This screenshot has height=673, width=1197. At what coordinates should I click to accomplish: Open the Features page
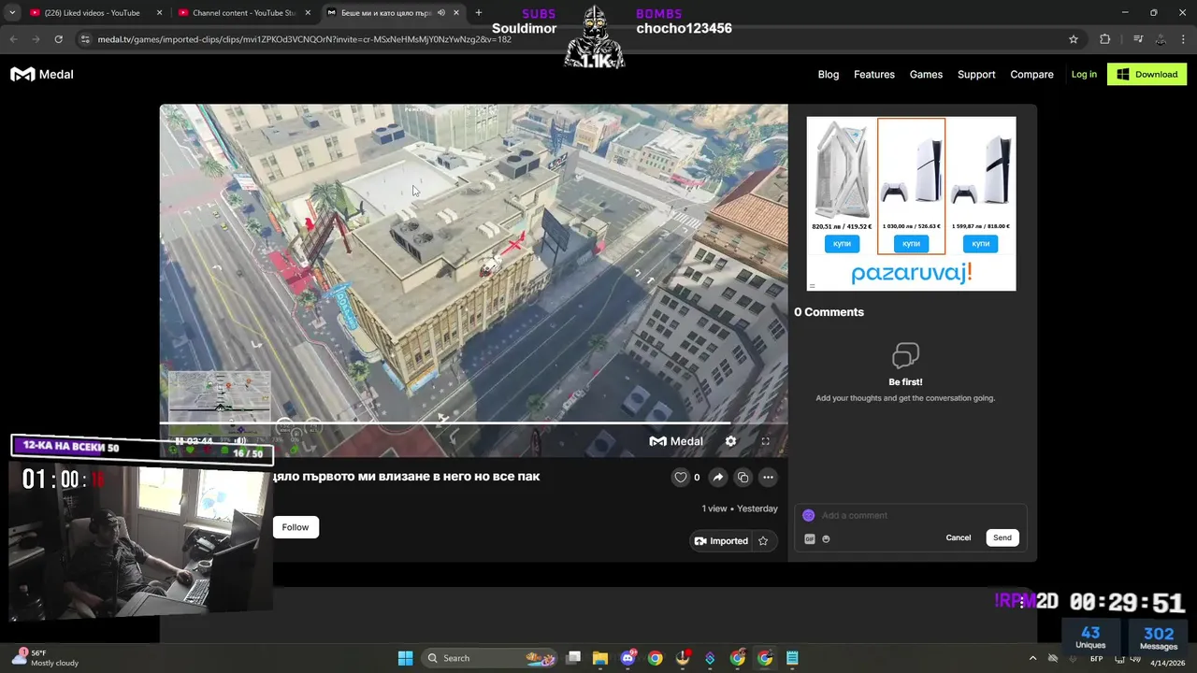pos(874,74)
